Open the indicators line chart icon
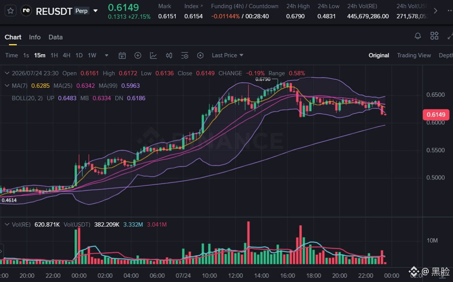The height and width of the screenshot is (282, 453). point(153,55)
